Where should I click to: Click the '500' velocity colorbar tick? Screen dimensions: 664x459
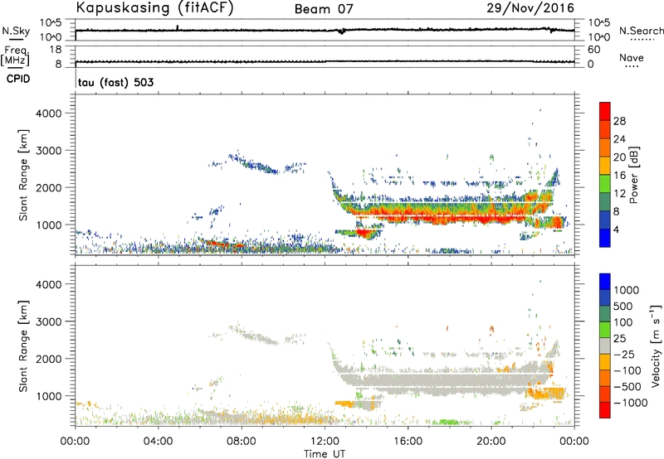point(625,307)
